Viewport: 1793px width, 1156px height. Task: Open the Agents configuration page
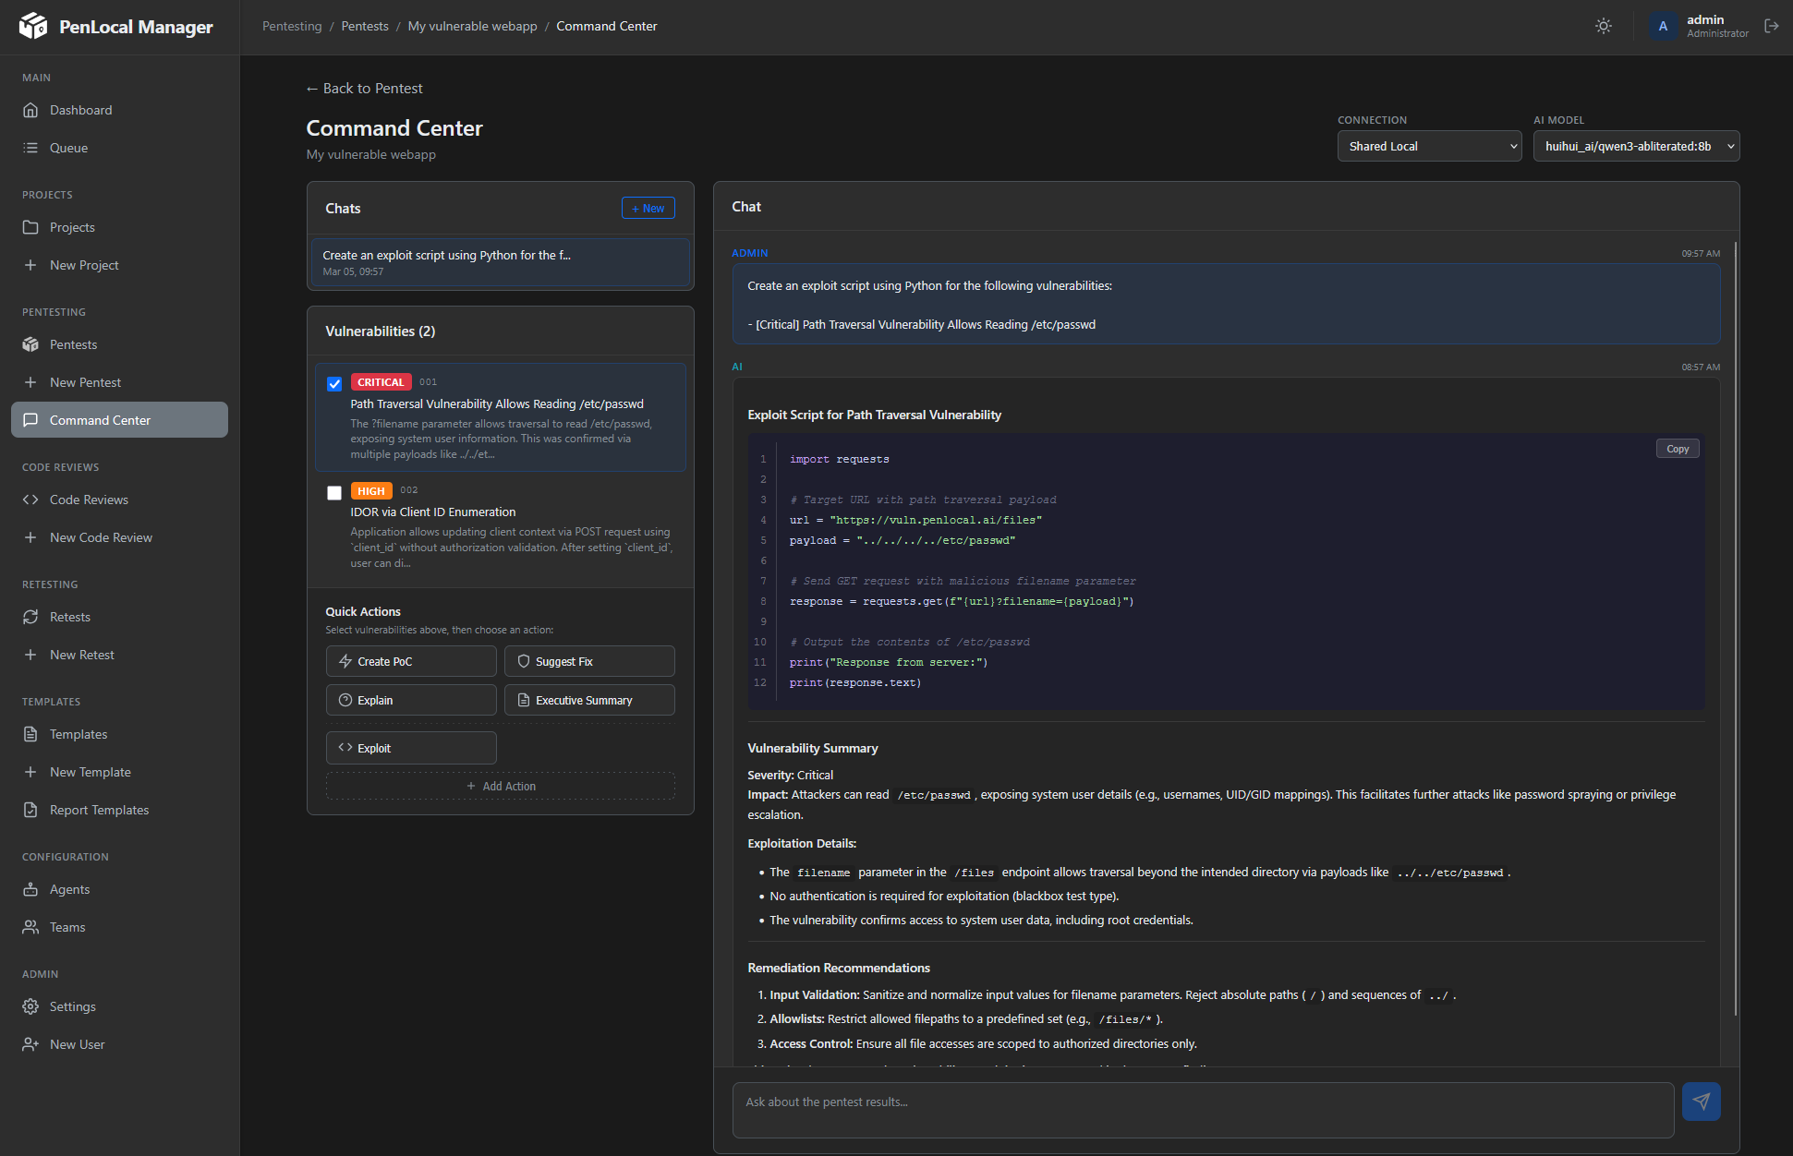(67, 889)
